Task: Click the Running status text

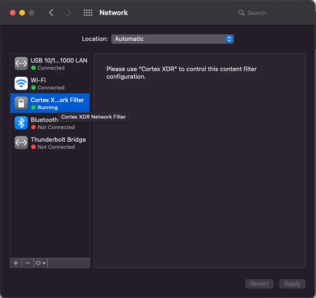Action: (48, 107)
